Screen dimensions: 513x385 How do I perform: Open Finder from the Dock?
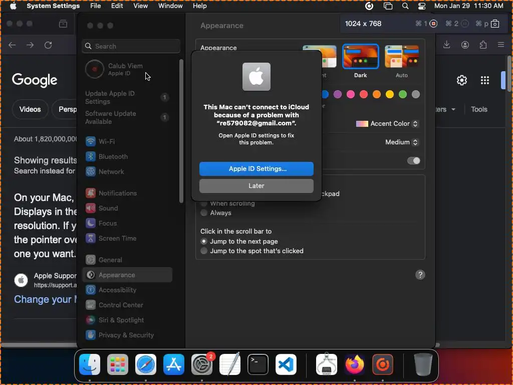pos(90,364)
